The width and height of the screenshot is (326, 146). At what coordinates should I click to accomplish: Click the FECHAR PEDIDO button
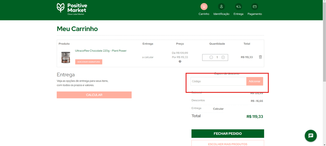(x=228, y=134)
